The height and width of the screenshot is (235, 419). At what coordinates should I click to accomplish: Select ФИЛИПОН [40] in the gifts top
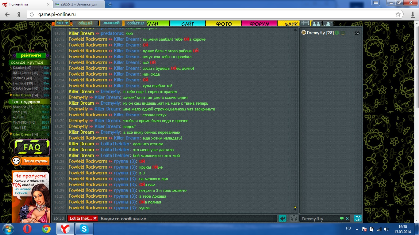(24, 122)
